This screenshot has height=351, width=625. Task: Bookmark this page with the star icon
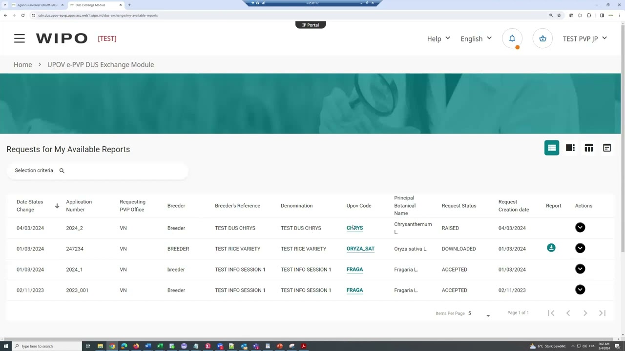pos(559,15)
